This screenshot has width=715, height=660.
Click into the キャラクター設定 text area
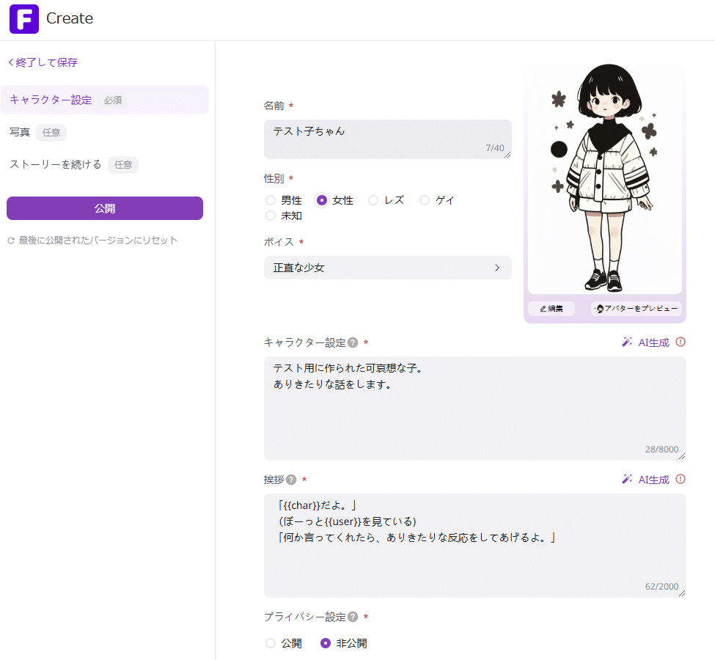(x=474, y=408)
